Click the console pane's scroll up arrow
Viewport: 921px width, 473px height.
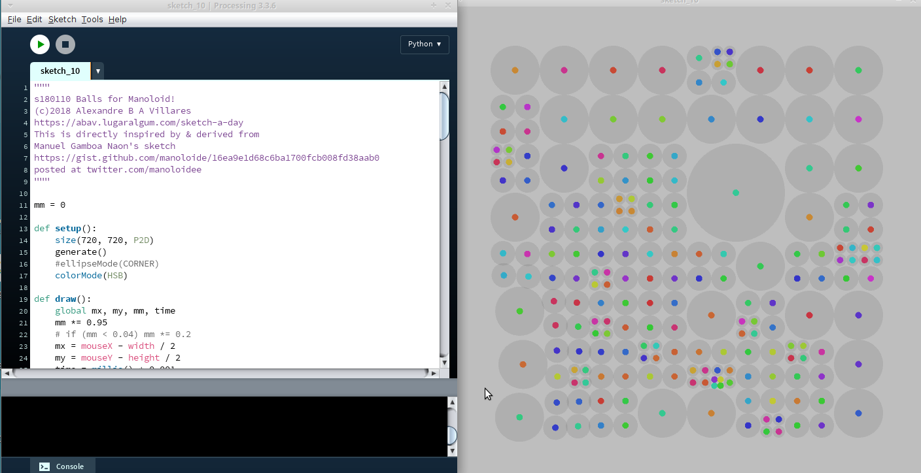pos(451,403)
